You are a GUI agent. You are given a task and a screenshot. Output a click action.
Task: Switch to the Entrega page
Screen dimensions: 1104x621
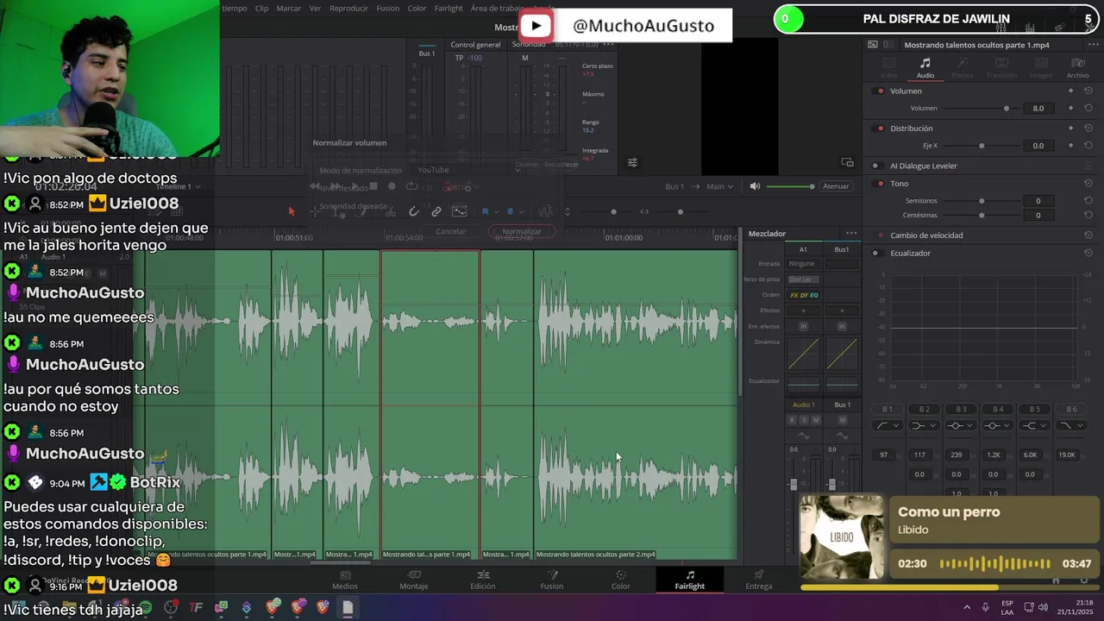(759, 580)
